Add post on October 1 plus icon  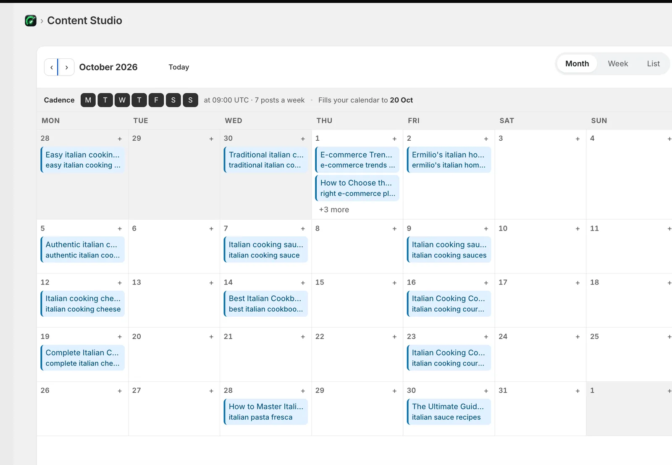click(394, 139)
